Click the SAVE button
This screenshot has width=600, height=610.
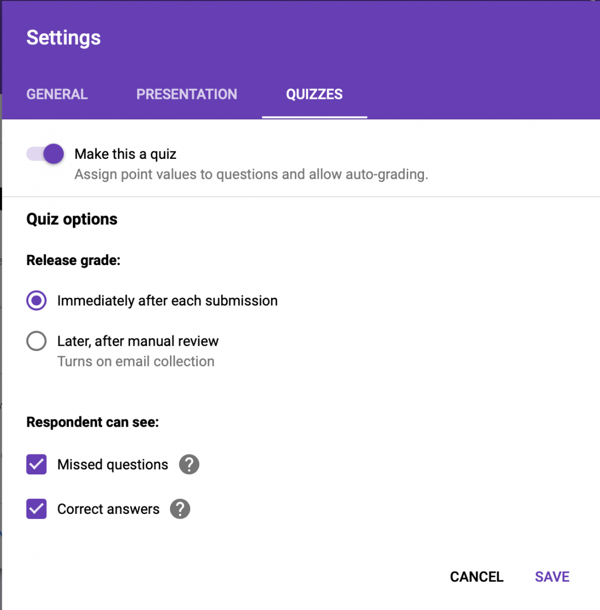coord(552,576)
